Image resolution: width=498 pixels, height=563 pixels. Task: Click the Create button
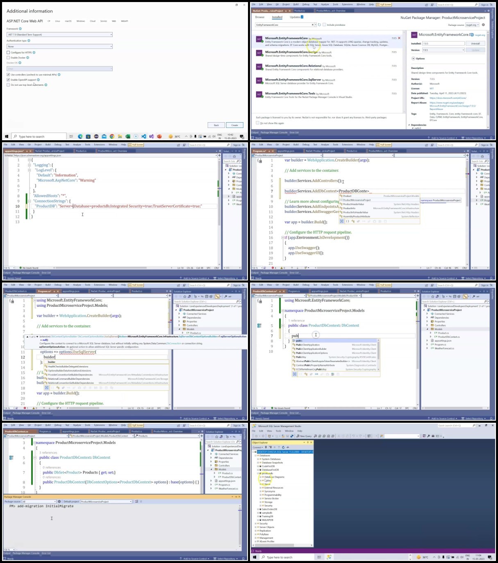tap(234, 125)
